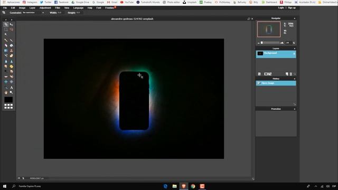Click the Navigator preview thumbnail
The image size is (338, 190).
[269, 29]
